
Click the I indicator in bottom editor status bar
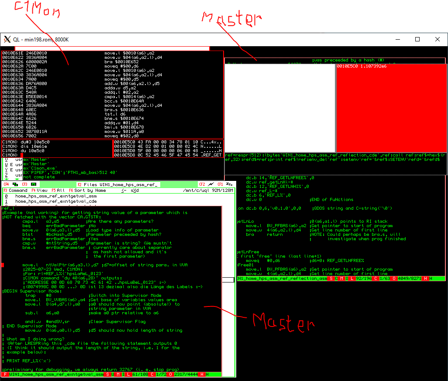pos(123,374)
